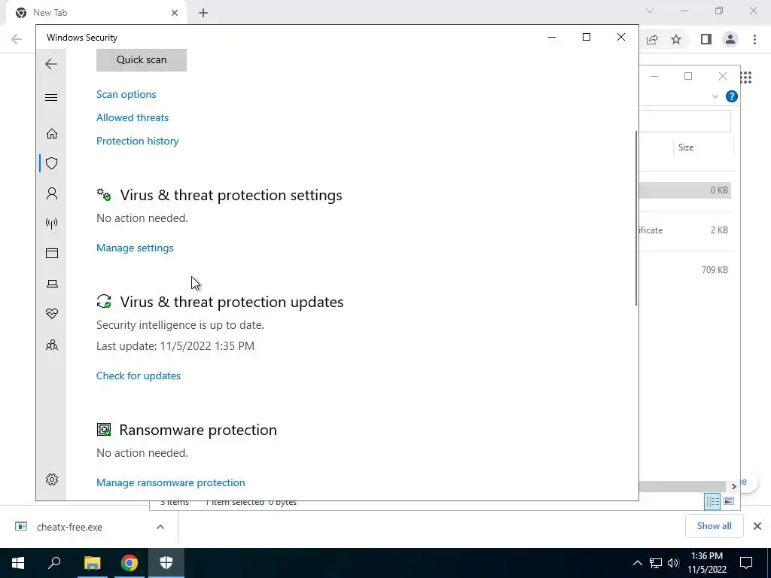Open Windows Security from taskbar
The image size is (771, 578).
tap(166, 563)
